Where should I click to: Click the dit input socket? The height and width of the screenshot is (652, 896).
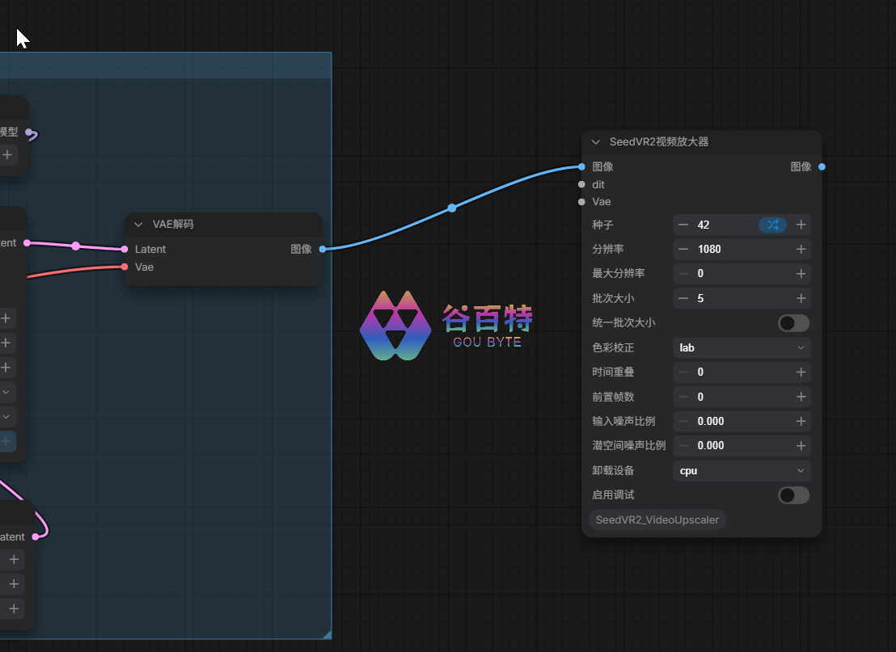(x=581, y=184)
